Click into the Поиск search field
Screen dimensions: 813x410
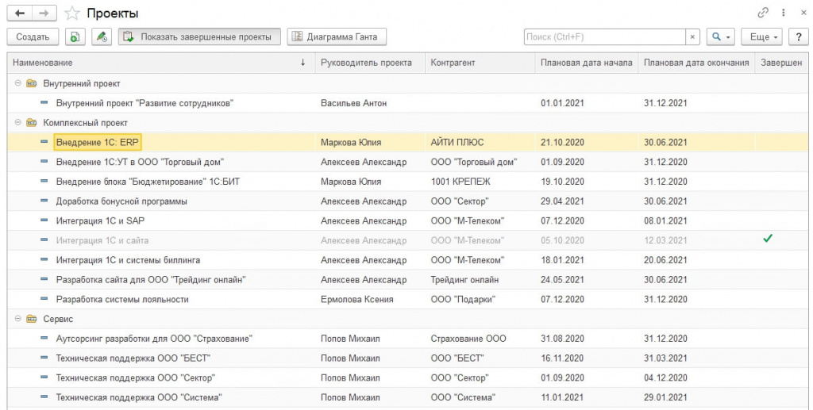point(603,36)
